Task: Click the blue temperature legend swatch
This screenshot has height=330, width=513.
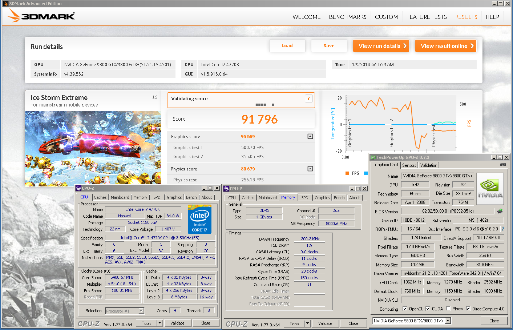Action: [365, 173]
